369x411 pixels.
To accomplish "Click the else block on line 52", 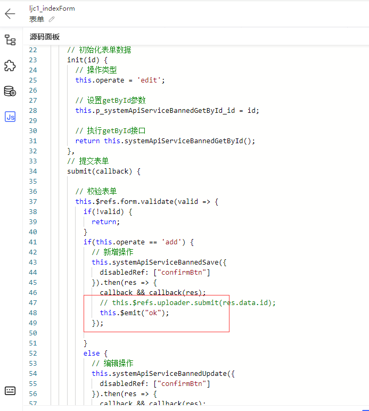I will click(x=95, y=354).
